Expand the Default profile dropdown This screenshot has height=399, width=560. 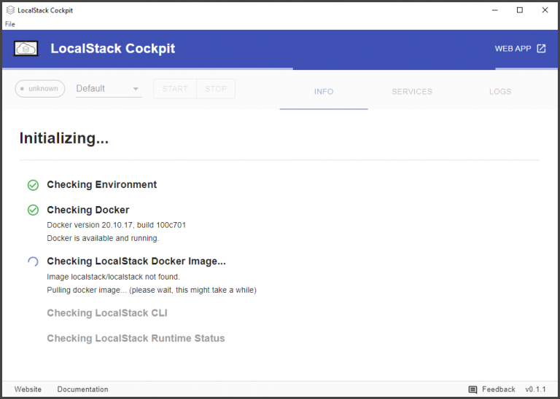point(109,88)
